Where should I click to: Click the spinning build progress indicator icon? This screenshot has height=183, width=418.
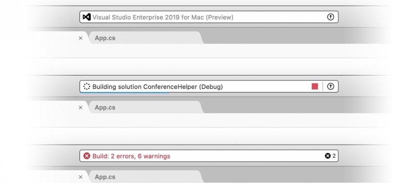click(87, 86)
